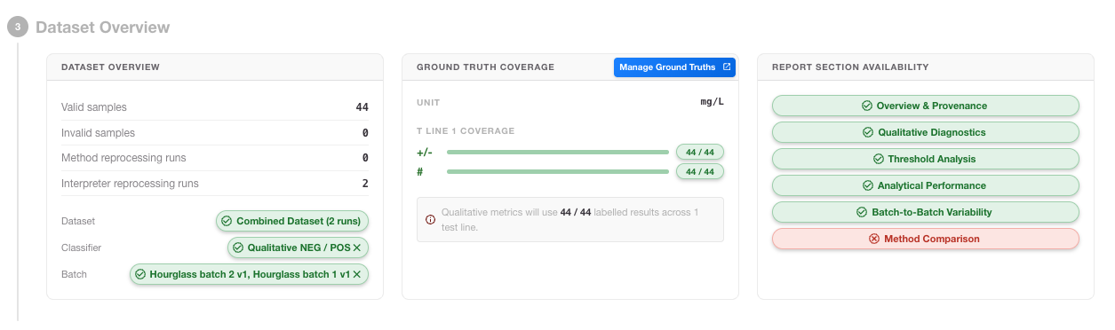Click check icon beside Analytical Performance
The height and width of the screenshot is (330, 1115).
coord(868,185)
